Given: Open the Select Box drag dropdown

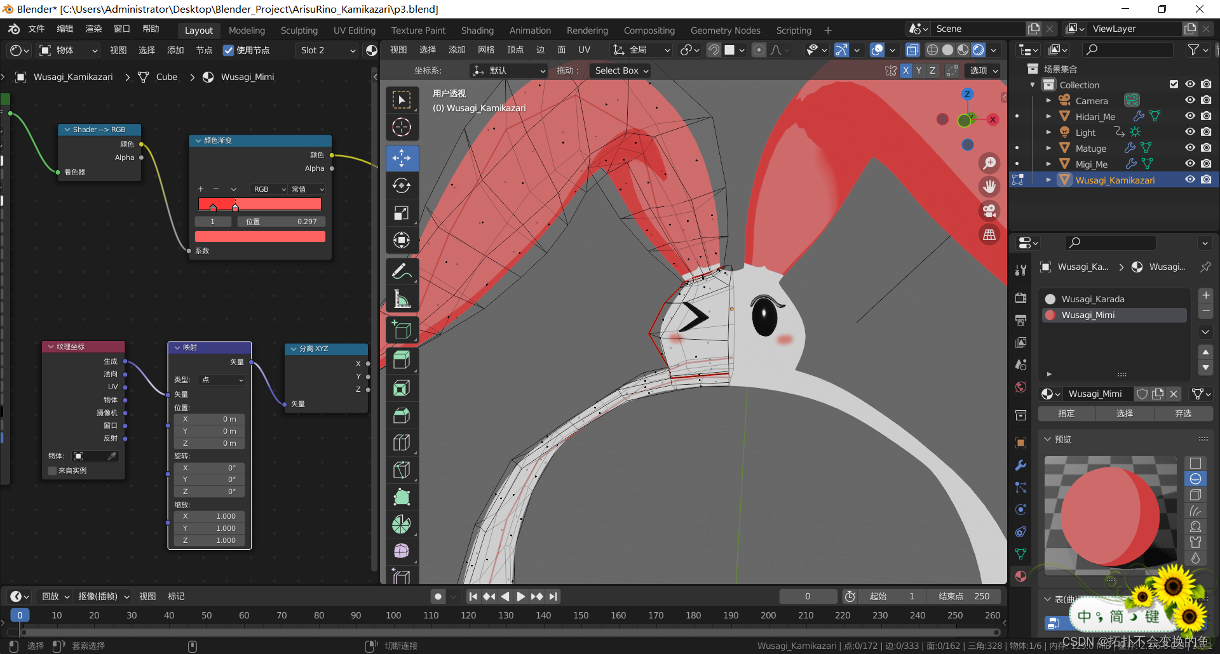Looking at the screenshot, I should [621, 70].
